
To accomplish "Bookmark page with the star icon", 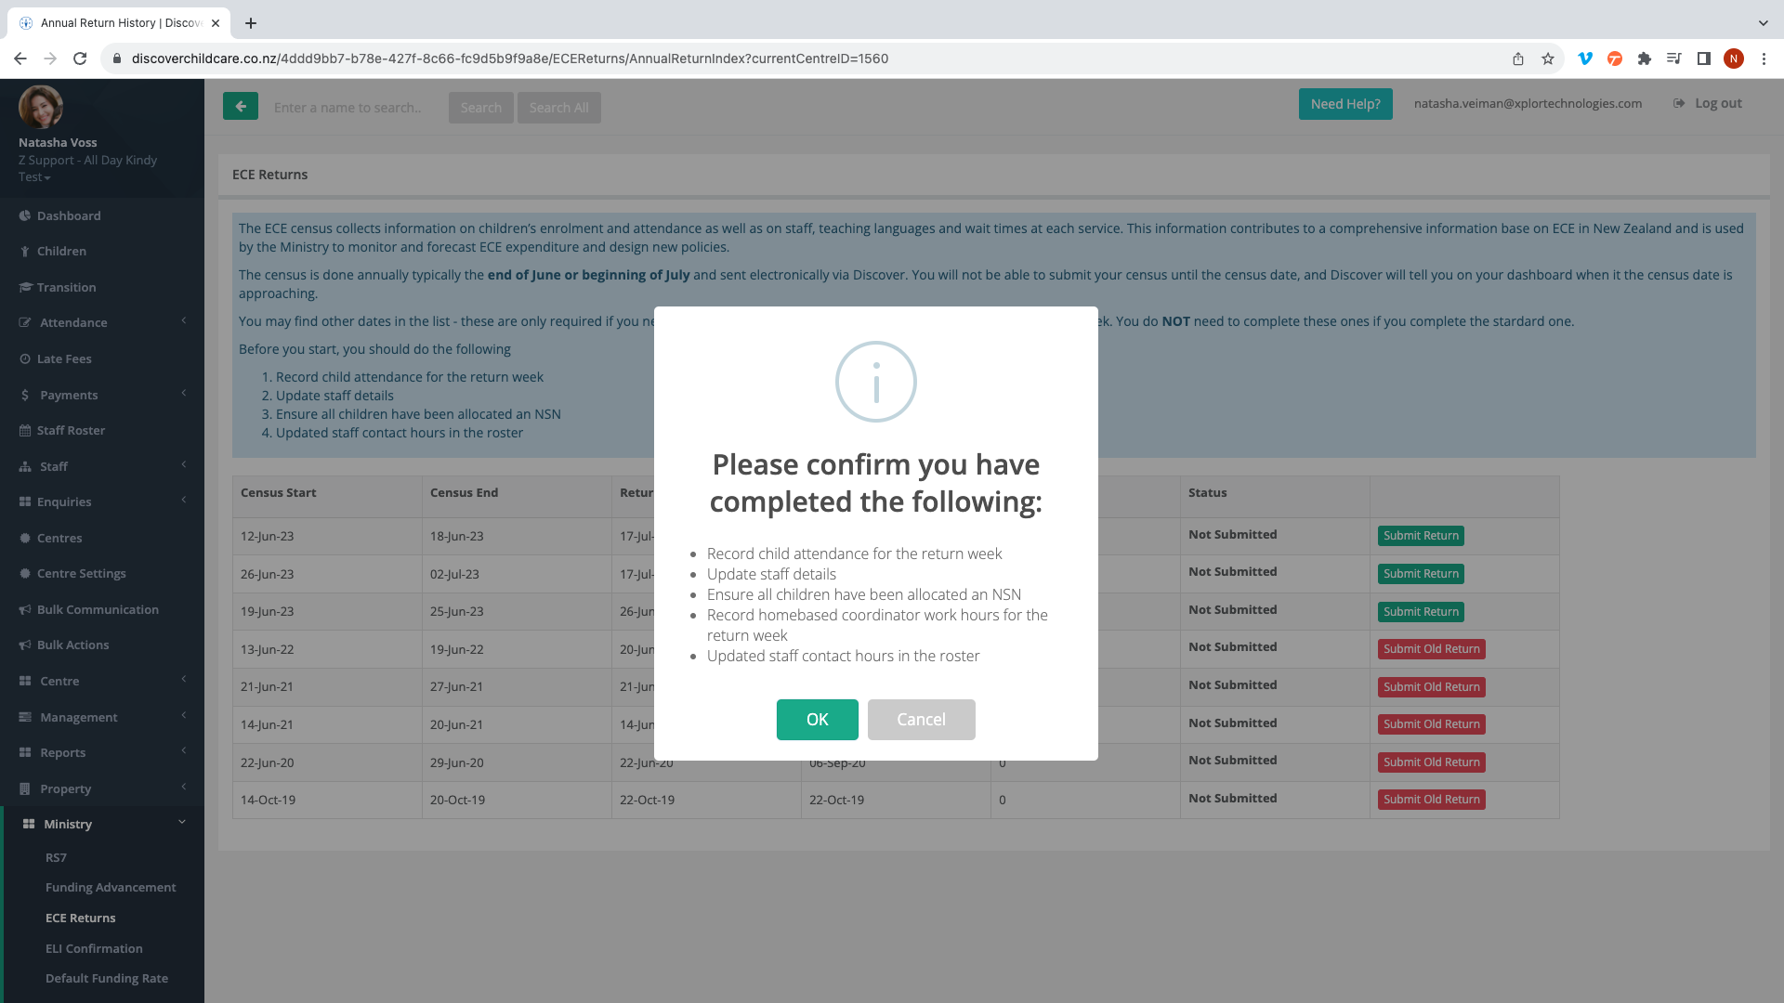I will [1548, 59].
